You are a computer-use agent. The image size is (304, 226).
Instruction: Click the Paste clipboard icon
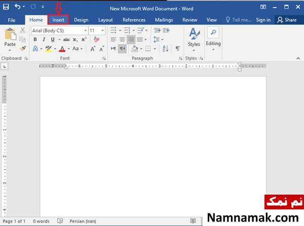(x=10, y=34)
